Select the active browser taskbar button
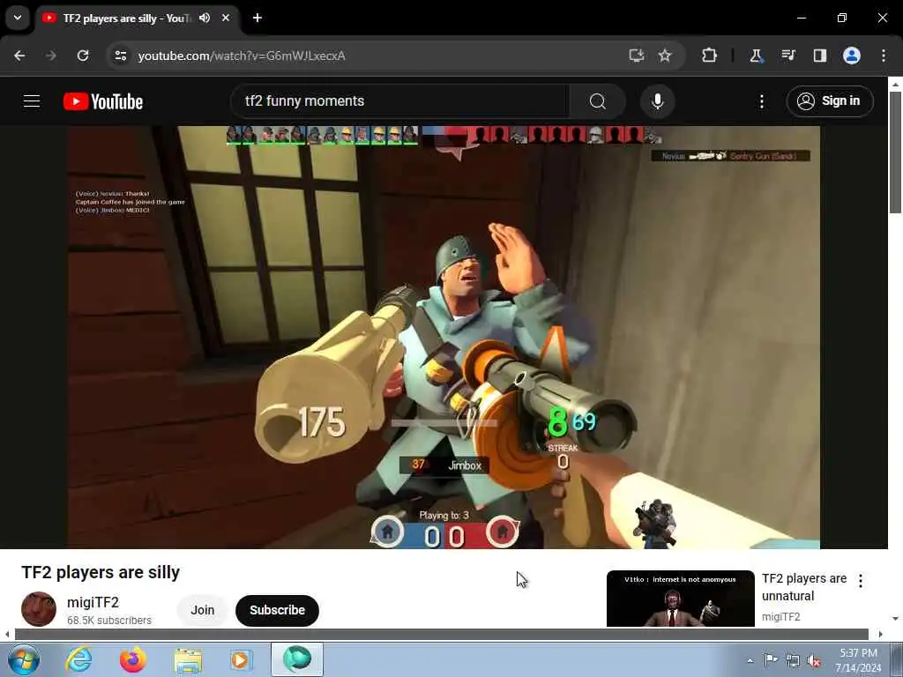Screen dimensions: 903x677 297,659
